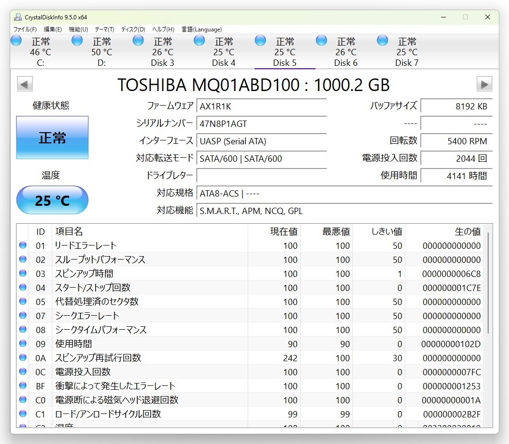The image size is (509, 444).
Task: Open the ディスク(D) menu
Action: (x=133, y=30)
